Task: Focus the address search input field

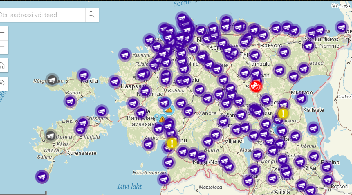Action: (x=41, y=15)
